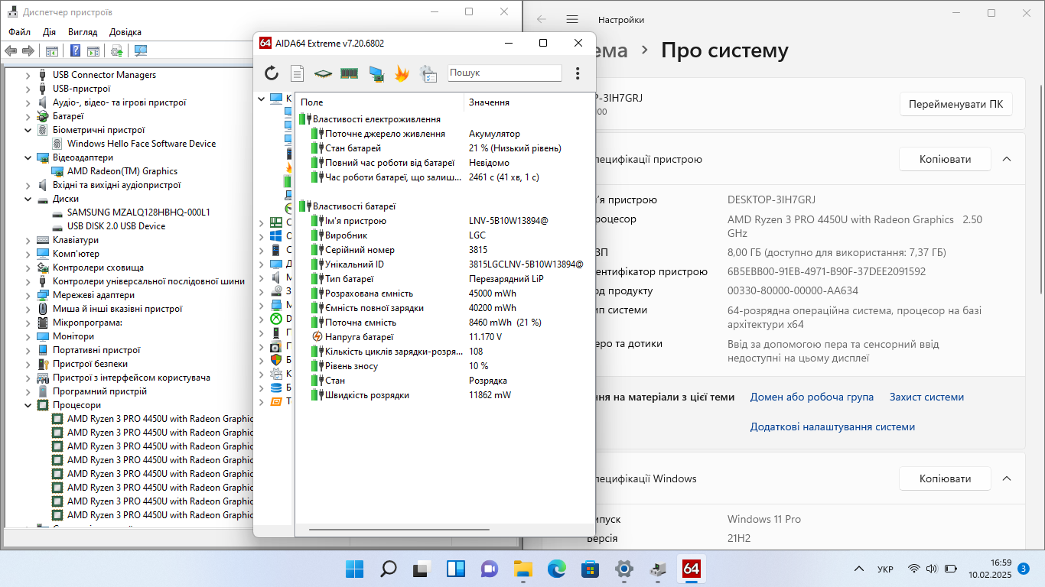Screen dimensions: 1045x587
Task: Click the Windows Start button
Action: pos(354,569)
